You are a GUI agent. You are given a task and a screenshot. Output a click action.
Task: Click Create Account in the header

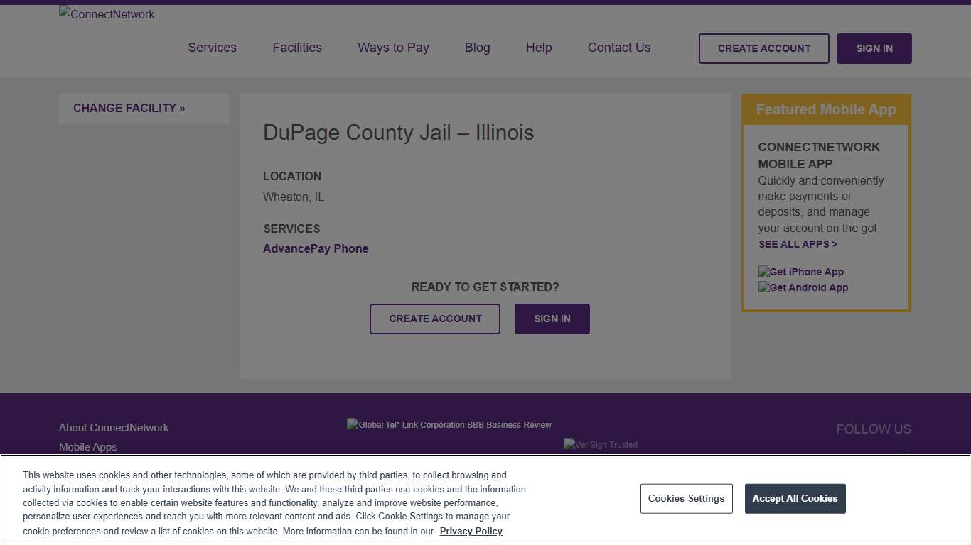pos(763,48)
